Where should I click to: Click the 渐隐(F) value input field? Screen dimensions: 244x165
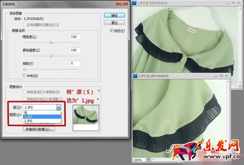click(75, 63)
